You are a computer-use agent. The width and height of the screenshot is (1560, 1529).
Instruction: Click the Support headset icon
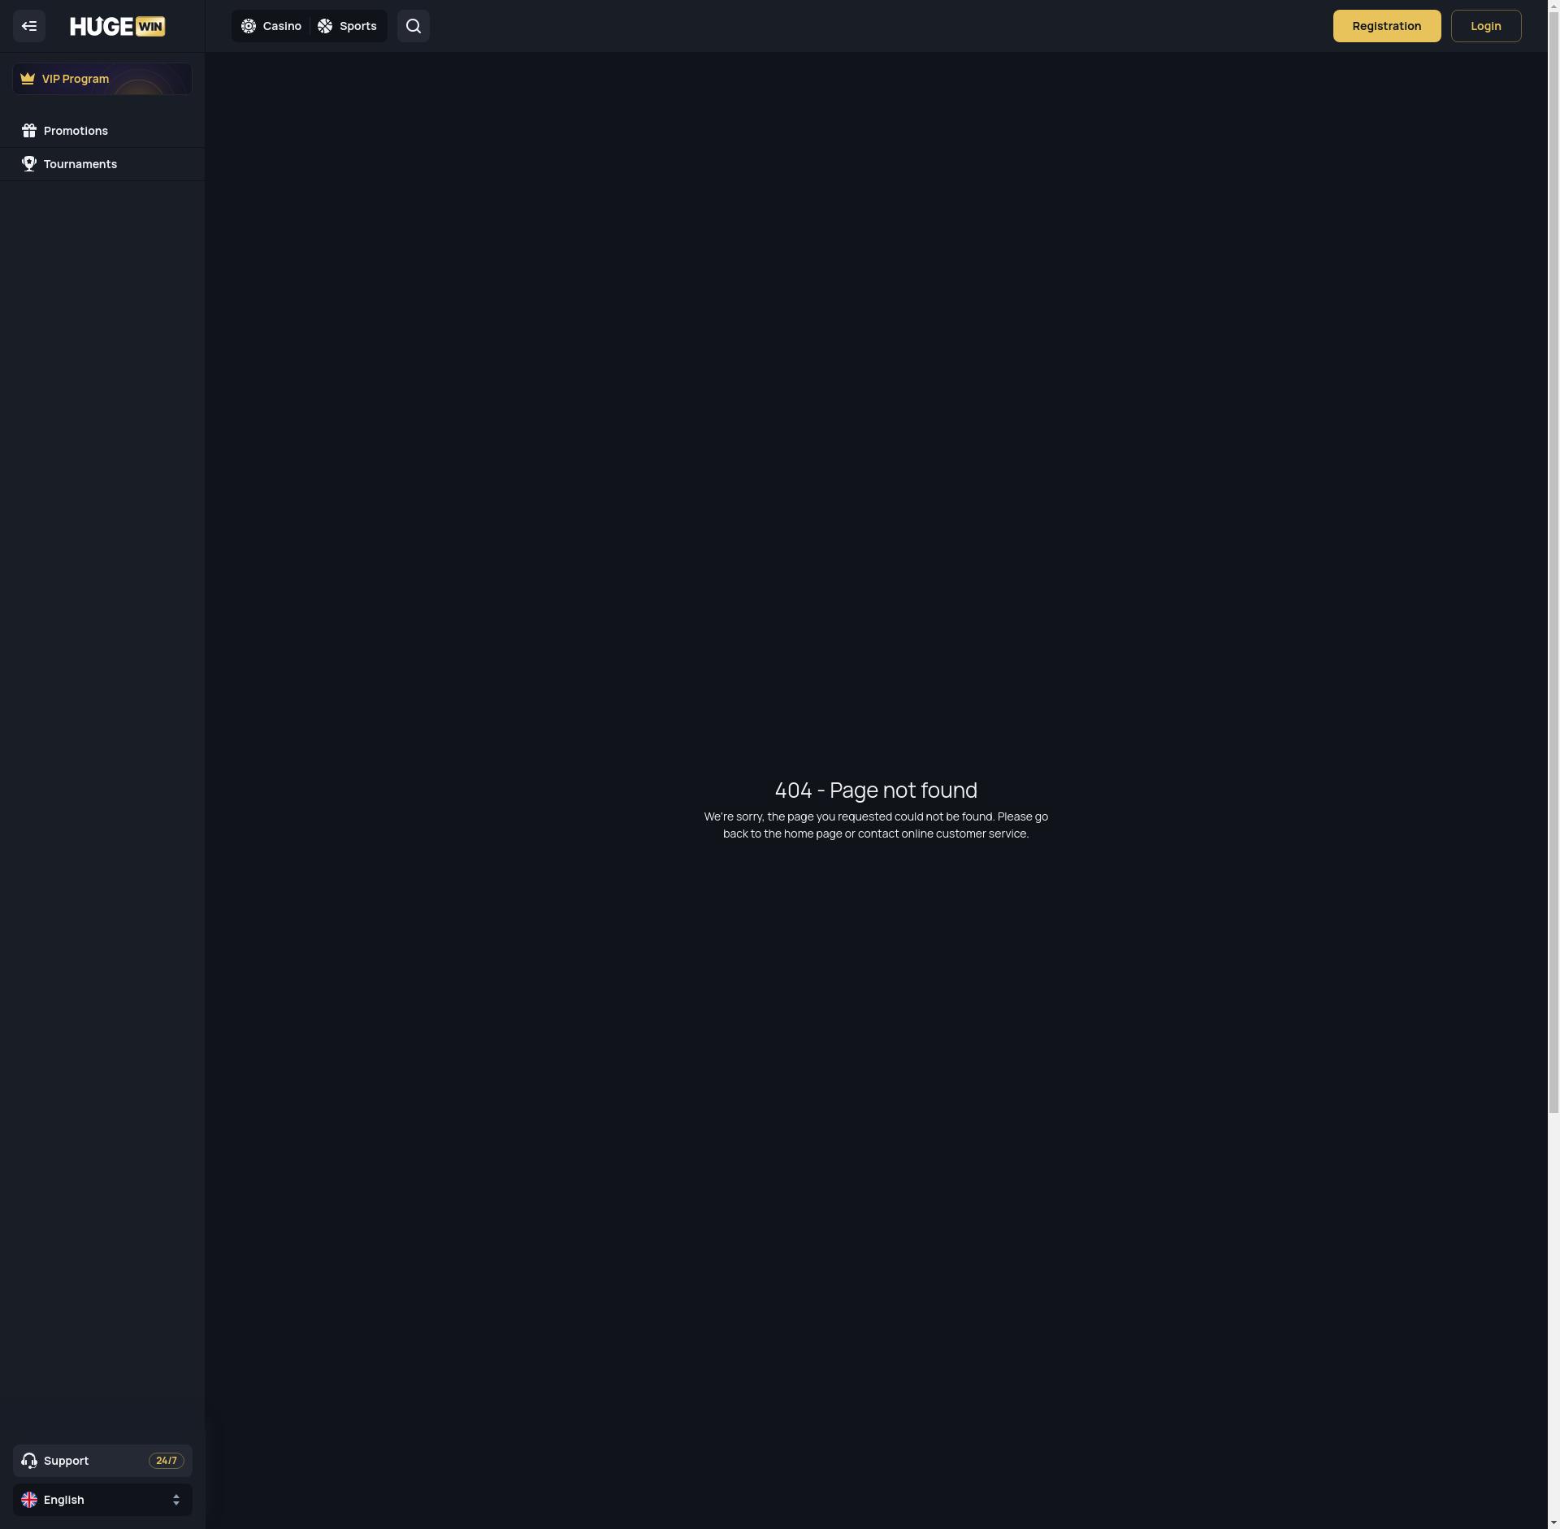click(x=29, y=1461)
